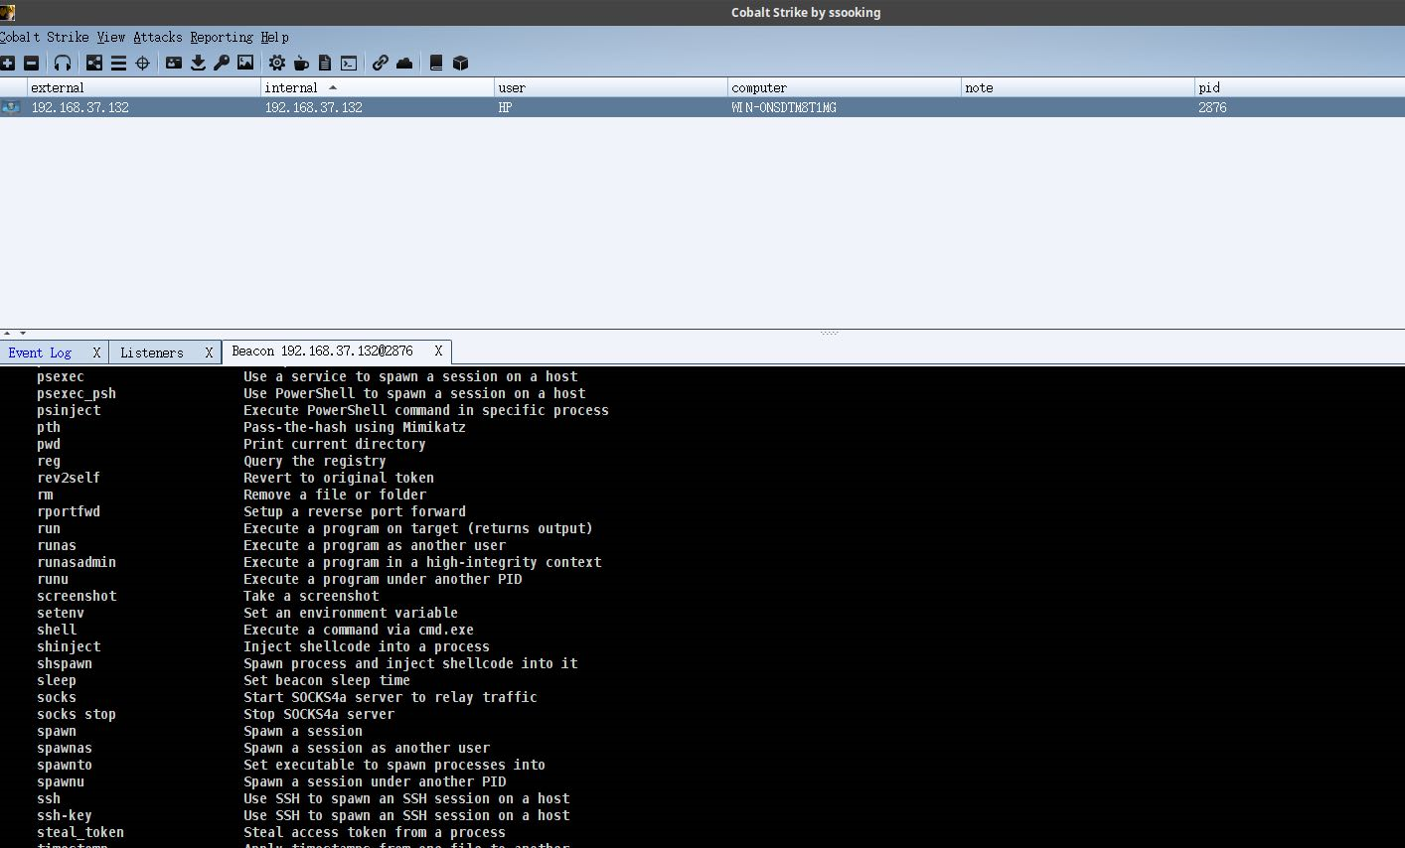This screenshot has height=848, width=1405.
Task: Click Host a File chain link icon
Action: coord(381,63)
